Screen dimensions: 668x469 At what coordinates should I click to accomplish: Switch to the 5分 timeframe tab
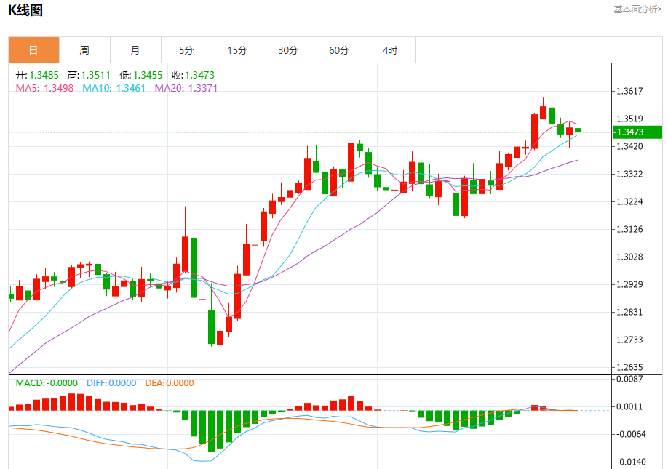coord(186,50)
